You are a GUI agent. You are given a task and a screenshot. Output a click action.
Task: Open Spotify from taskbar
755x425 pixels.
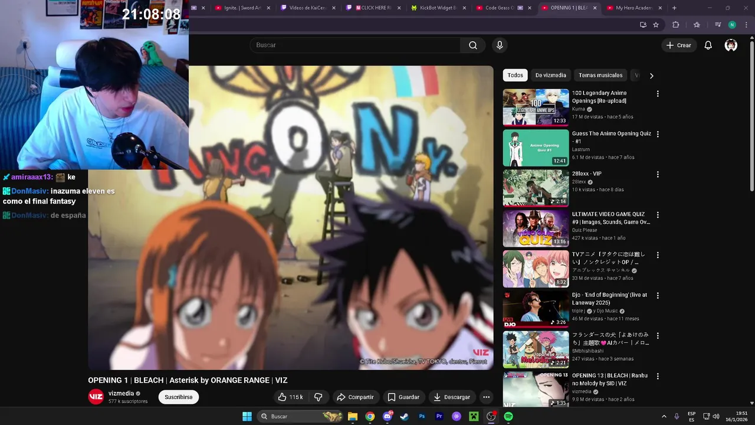pyautogui.click(x=508, y=416)
